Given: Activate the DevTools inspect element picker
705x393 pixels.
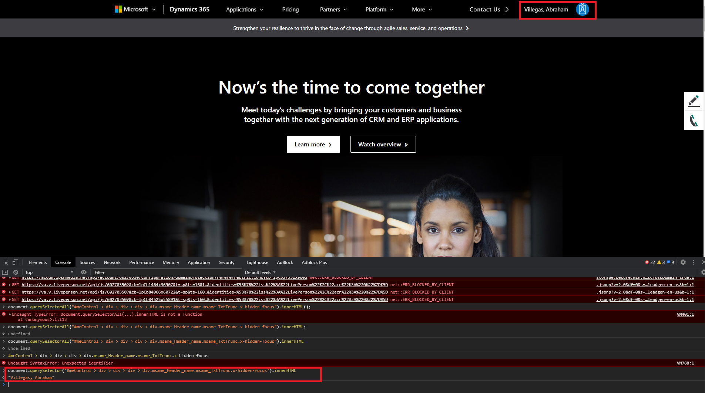Looking at the screenshot, I should [5, 262].
